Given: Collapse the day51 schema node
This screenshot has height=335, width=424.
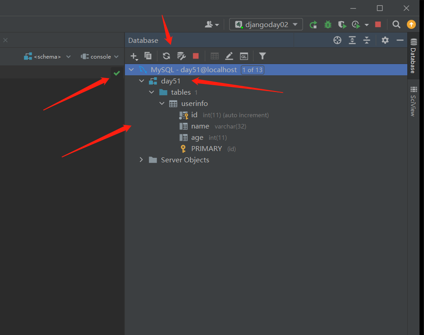Looking at the screenshot, I should pyautogui.click(x=142, y=81).
